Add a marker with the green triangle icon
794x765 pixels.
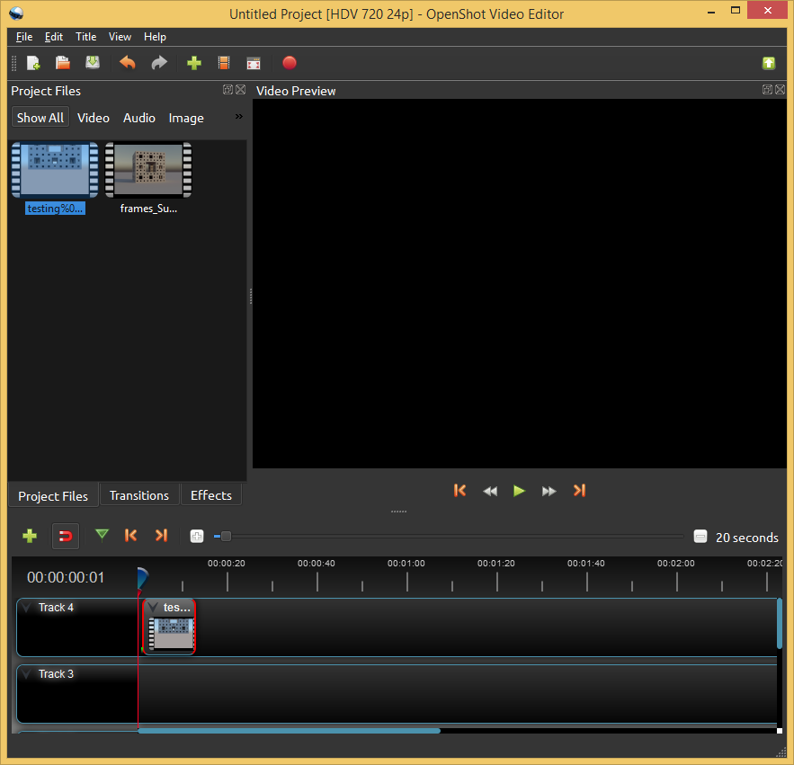pyautogui.click(x=102, y=535)
